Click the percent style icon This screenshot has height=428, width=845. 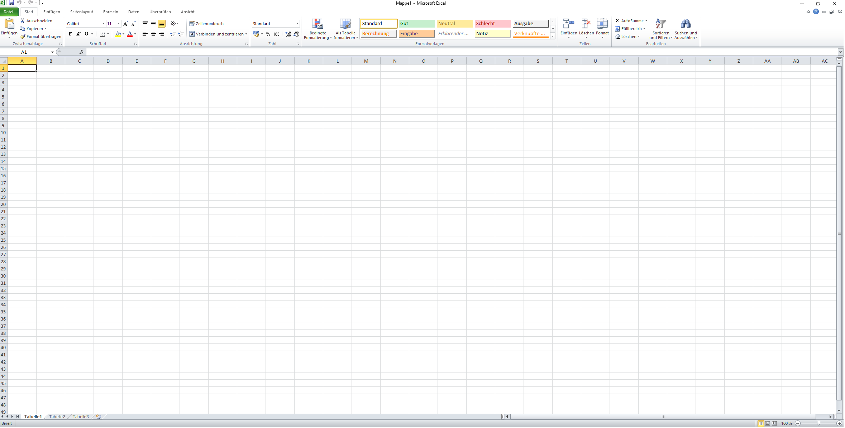tap(268, 34)
